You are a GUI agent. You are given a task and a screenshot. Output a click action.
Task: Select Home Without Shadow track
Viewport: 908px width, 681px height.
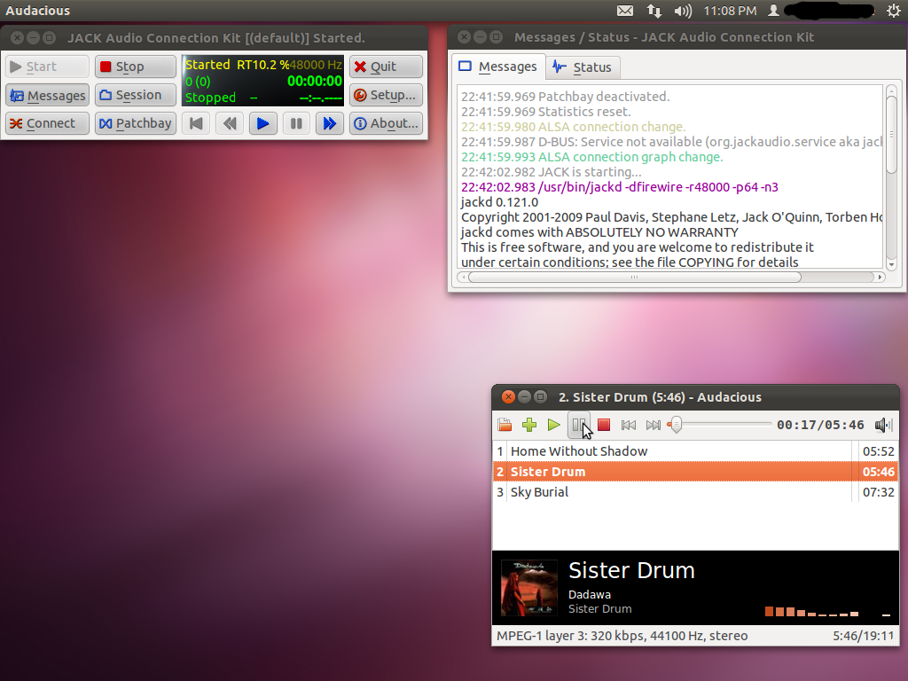click(695, 451)
